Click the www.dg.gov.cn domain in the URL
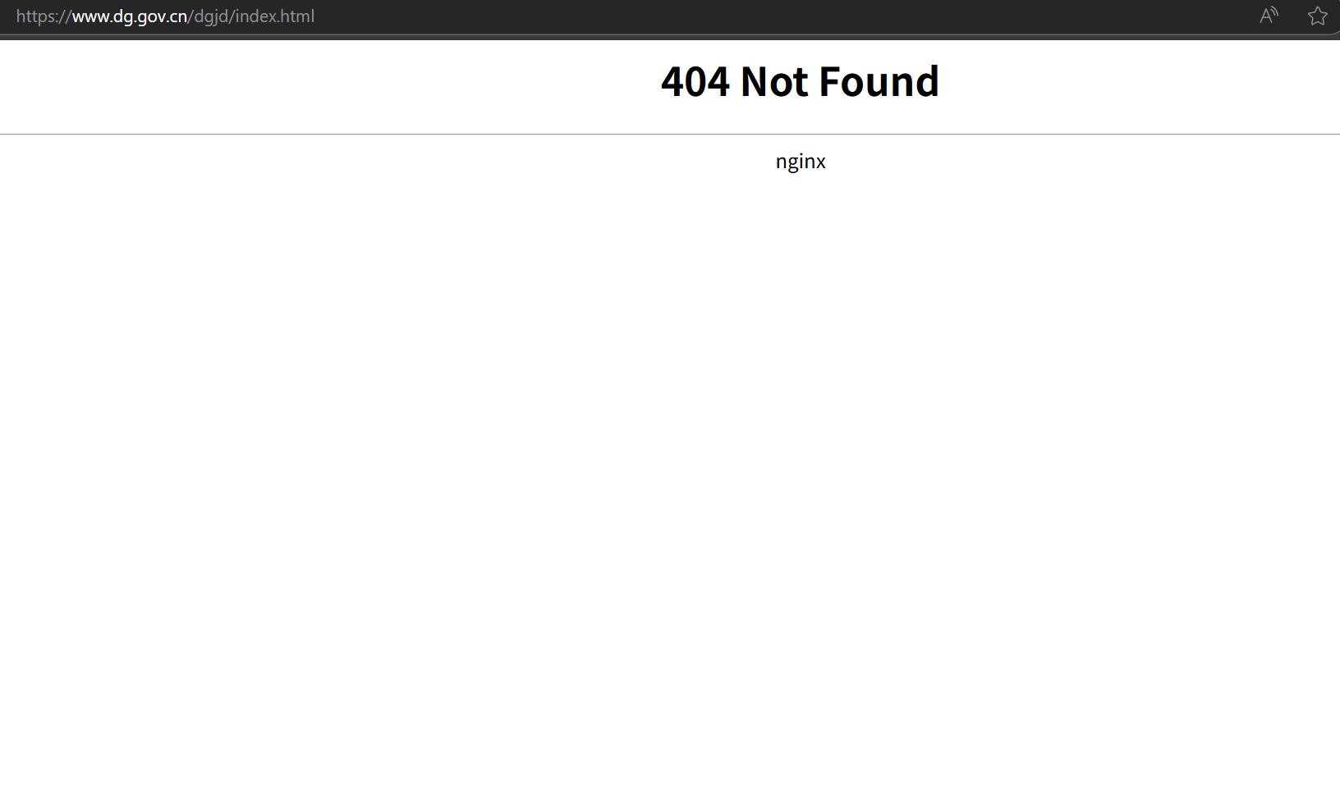 pyautogui.click(x=130, y=16)
